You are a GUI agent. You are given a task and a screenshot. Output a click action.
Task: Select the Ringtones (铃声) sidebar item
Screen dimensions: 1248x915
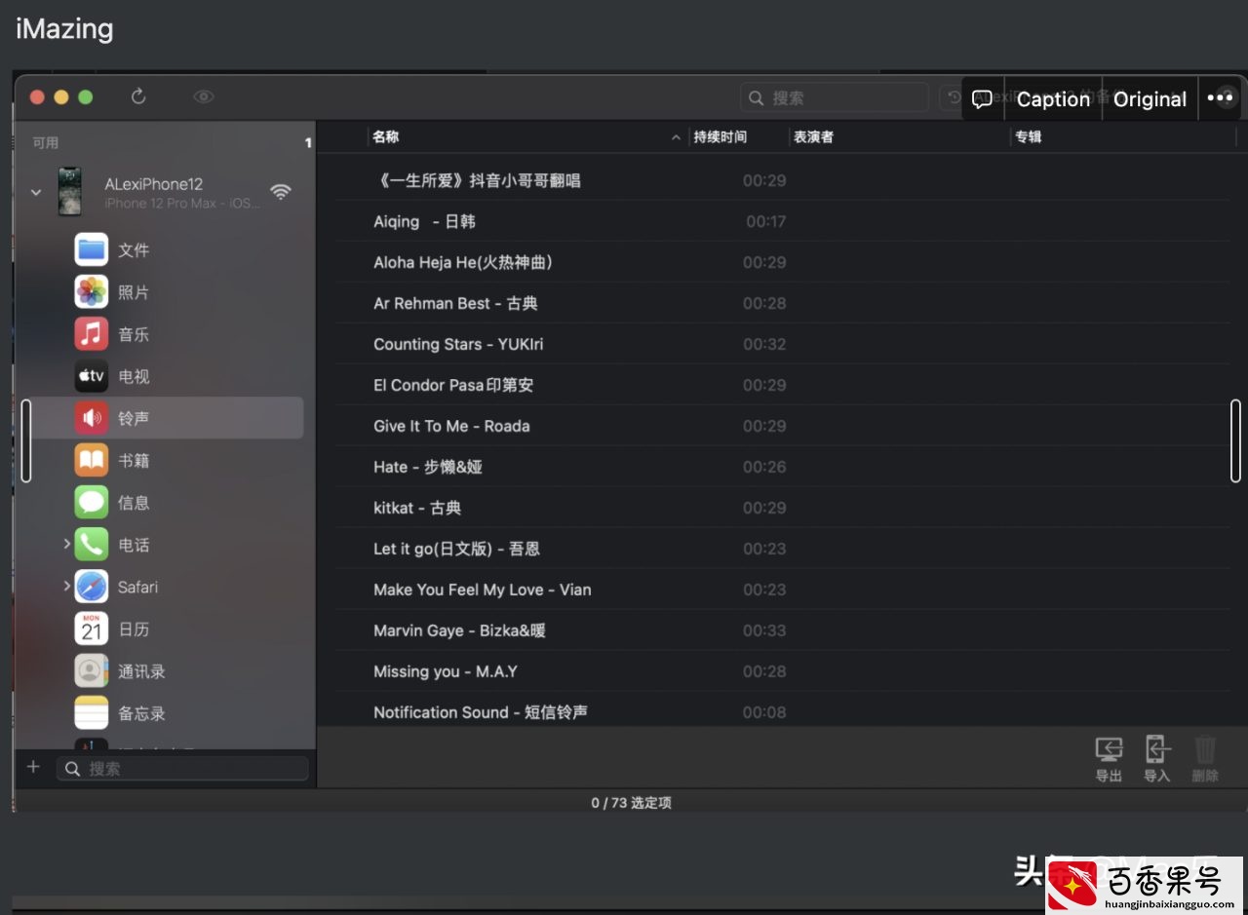click(161, 418)
